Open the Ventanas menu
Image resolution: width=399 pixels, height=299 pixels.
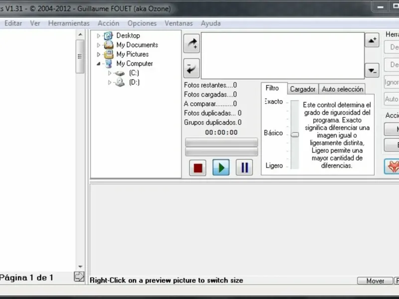(179, 23)
